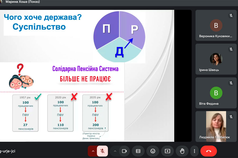The width and height of the screenshot is (238, 158).
Task: Click name label Людмила Горбатюк
Action: (x=214, y=137)
